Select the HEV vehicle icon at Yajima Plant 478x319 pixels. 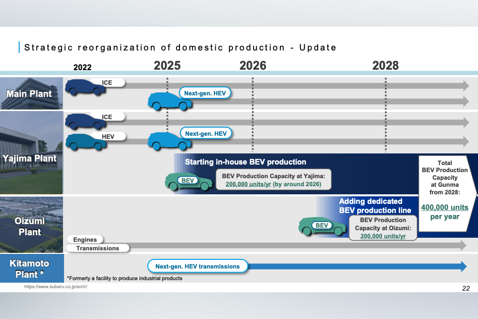point(85,141)
